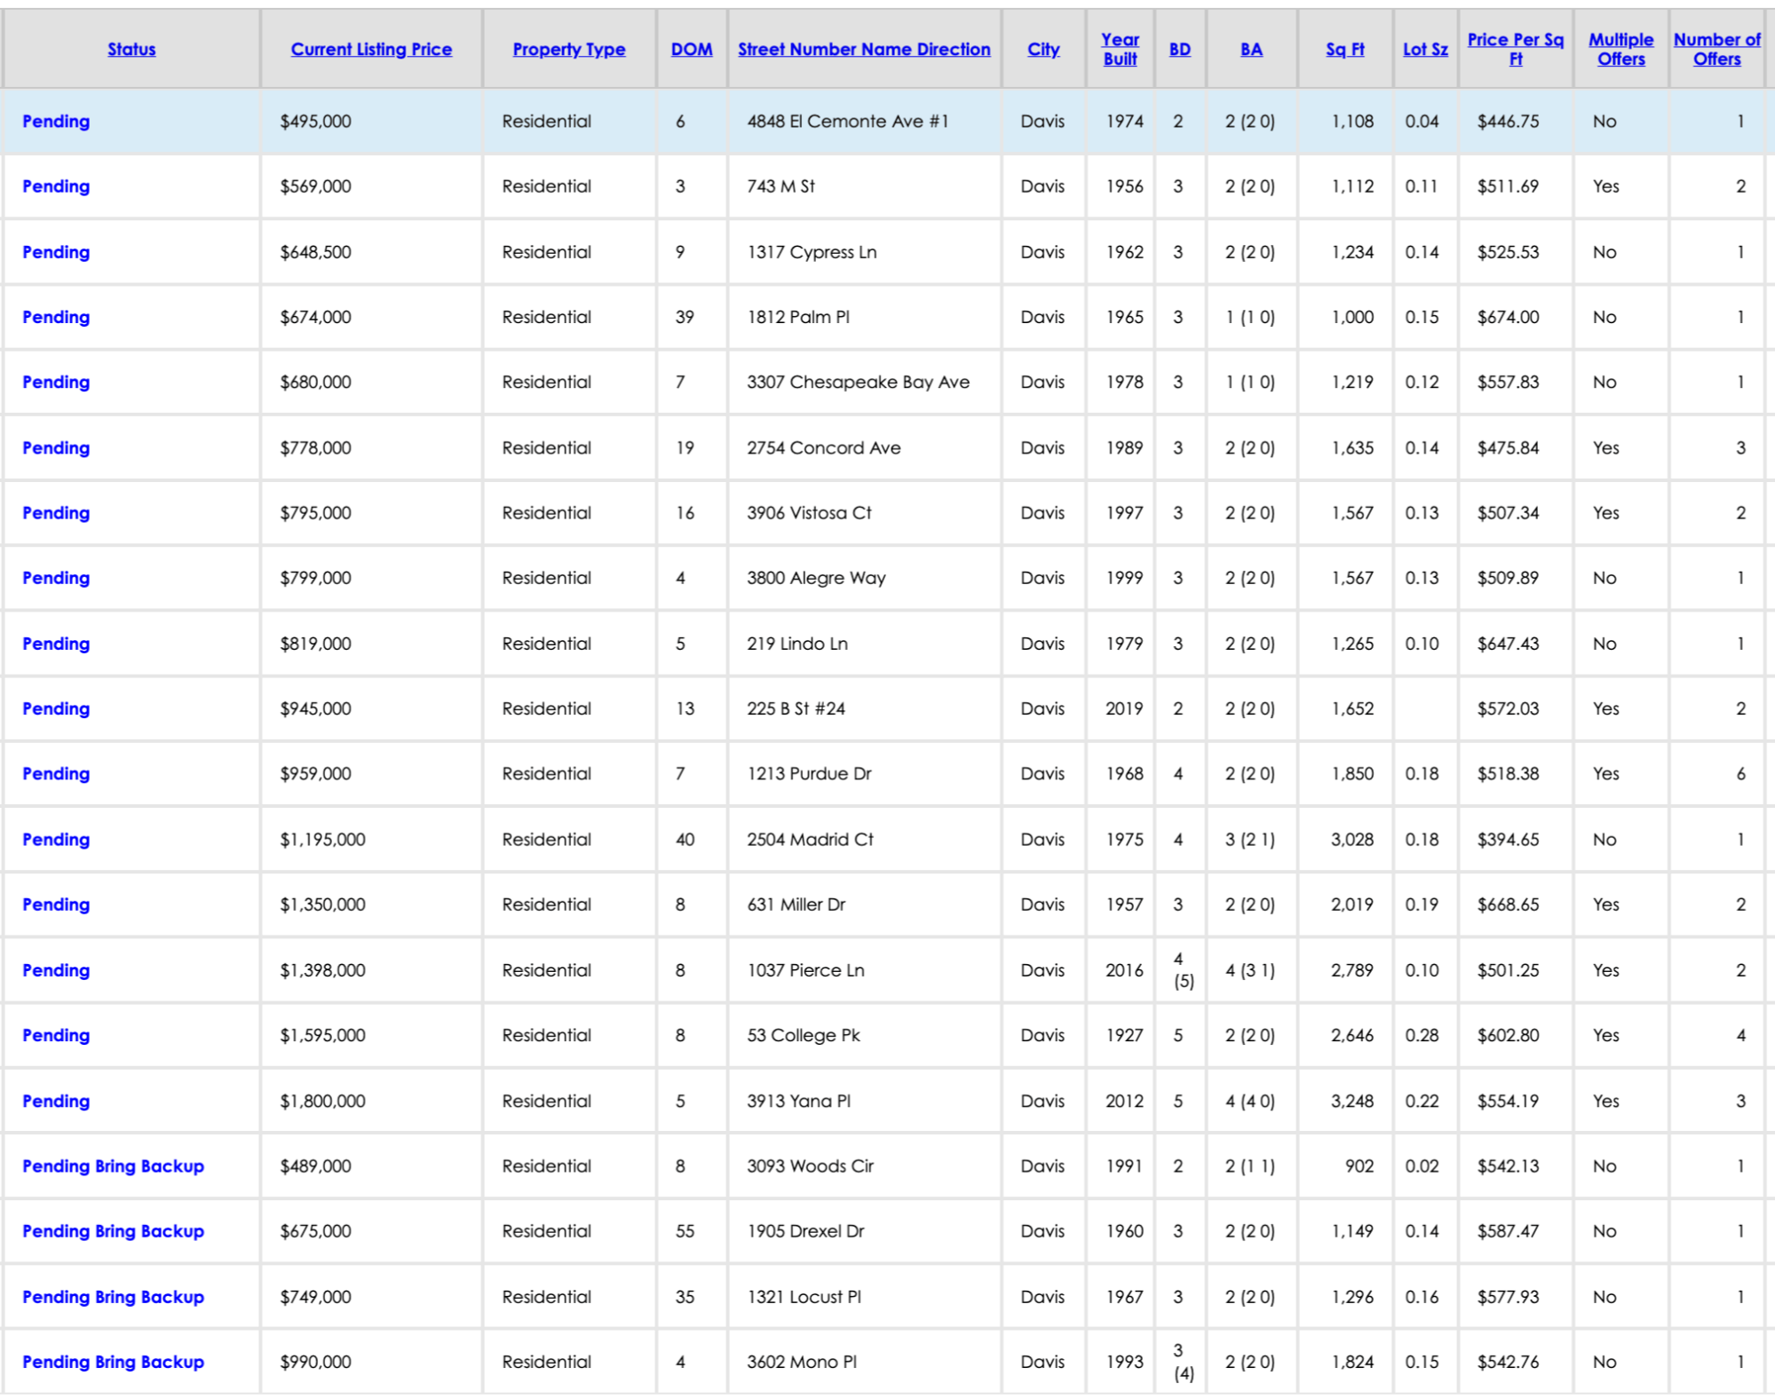Sort by Current Listing Price header
Viewport: 1775px width, 1399px height.
371,50
